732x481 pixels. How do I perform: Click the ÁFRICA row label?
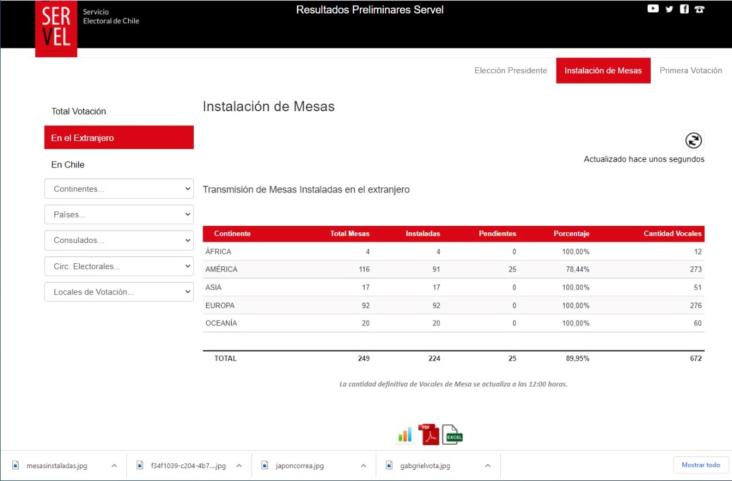click(218, 252)
